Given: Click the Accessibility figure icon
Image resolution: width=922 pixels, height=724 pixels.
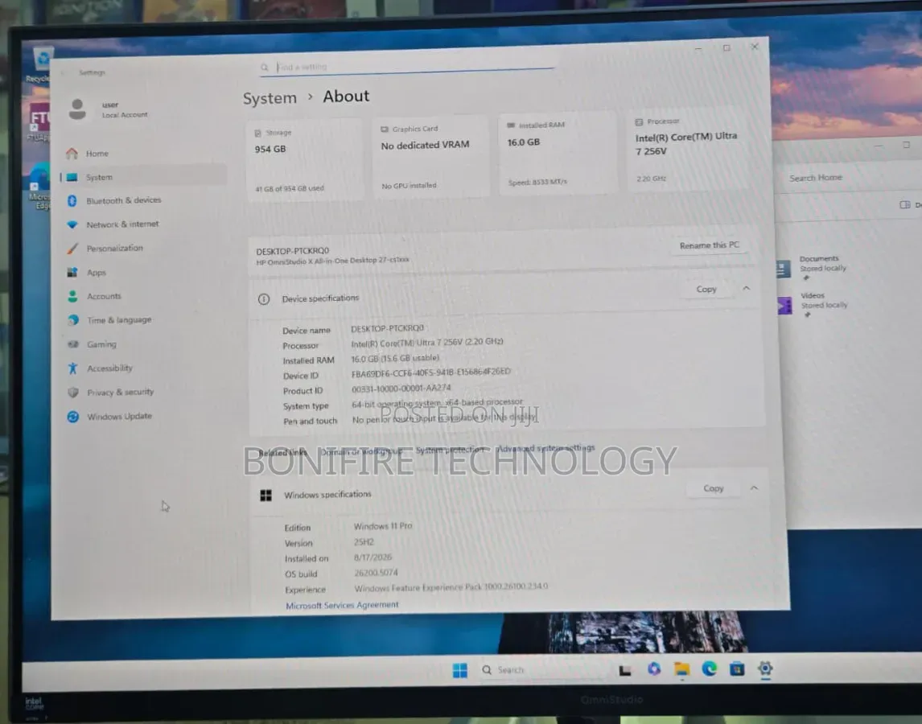Looking at the screenshot, I should [73, 368].
